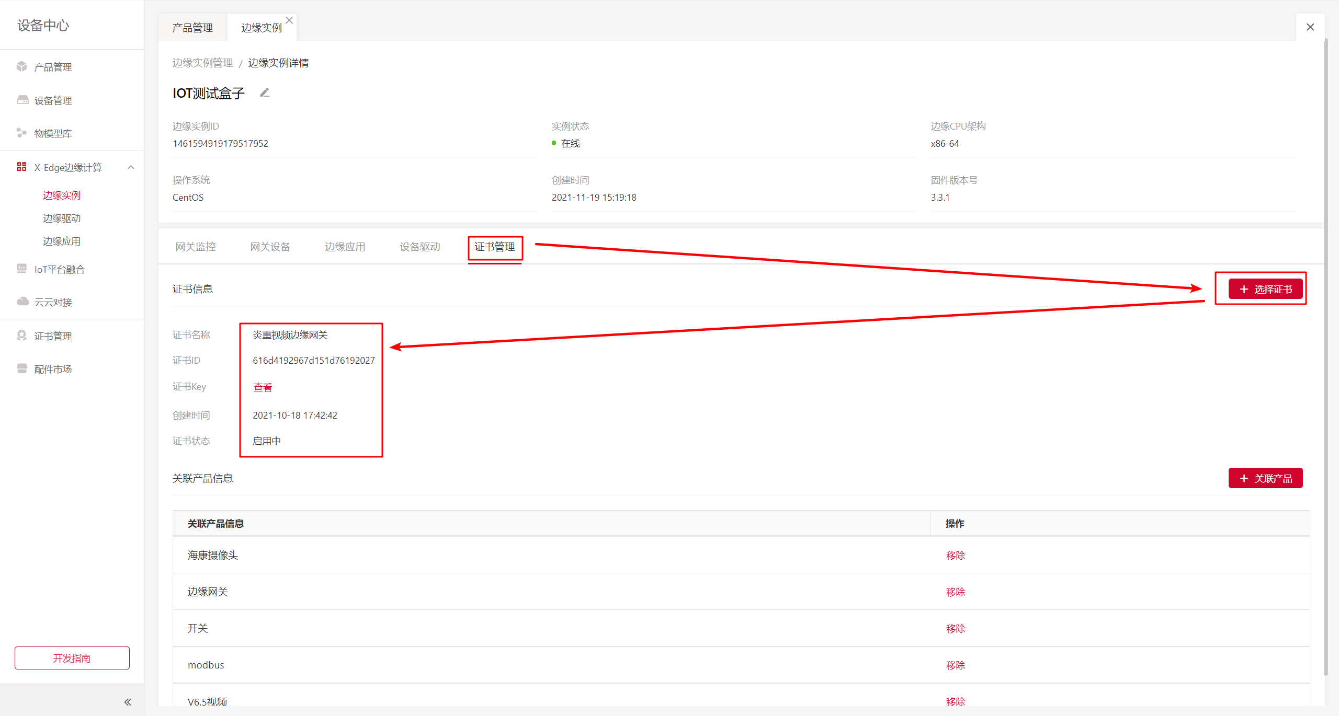Screen dimensions: 1339x716
Task: Click the 产品管理 cube icon in sidebar
Action: tap(21, 66)
